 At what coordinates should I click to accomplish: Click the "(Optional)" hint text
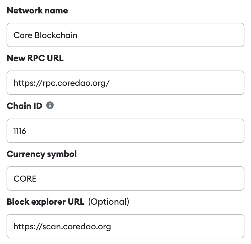click(x=109, y=202)
